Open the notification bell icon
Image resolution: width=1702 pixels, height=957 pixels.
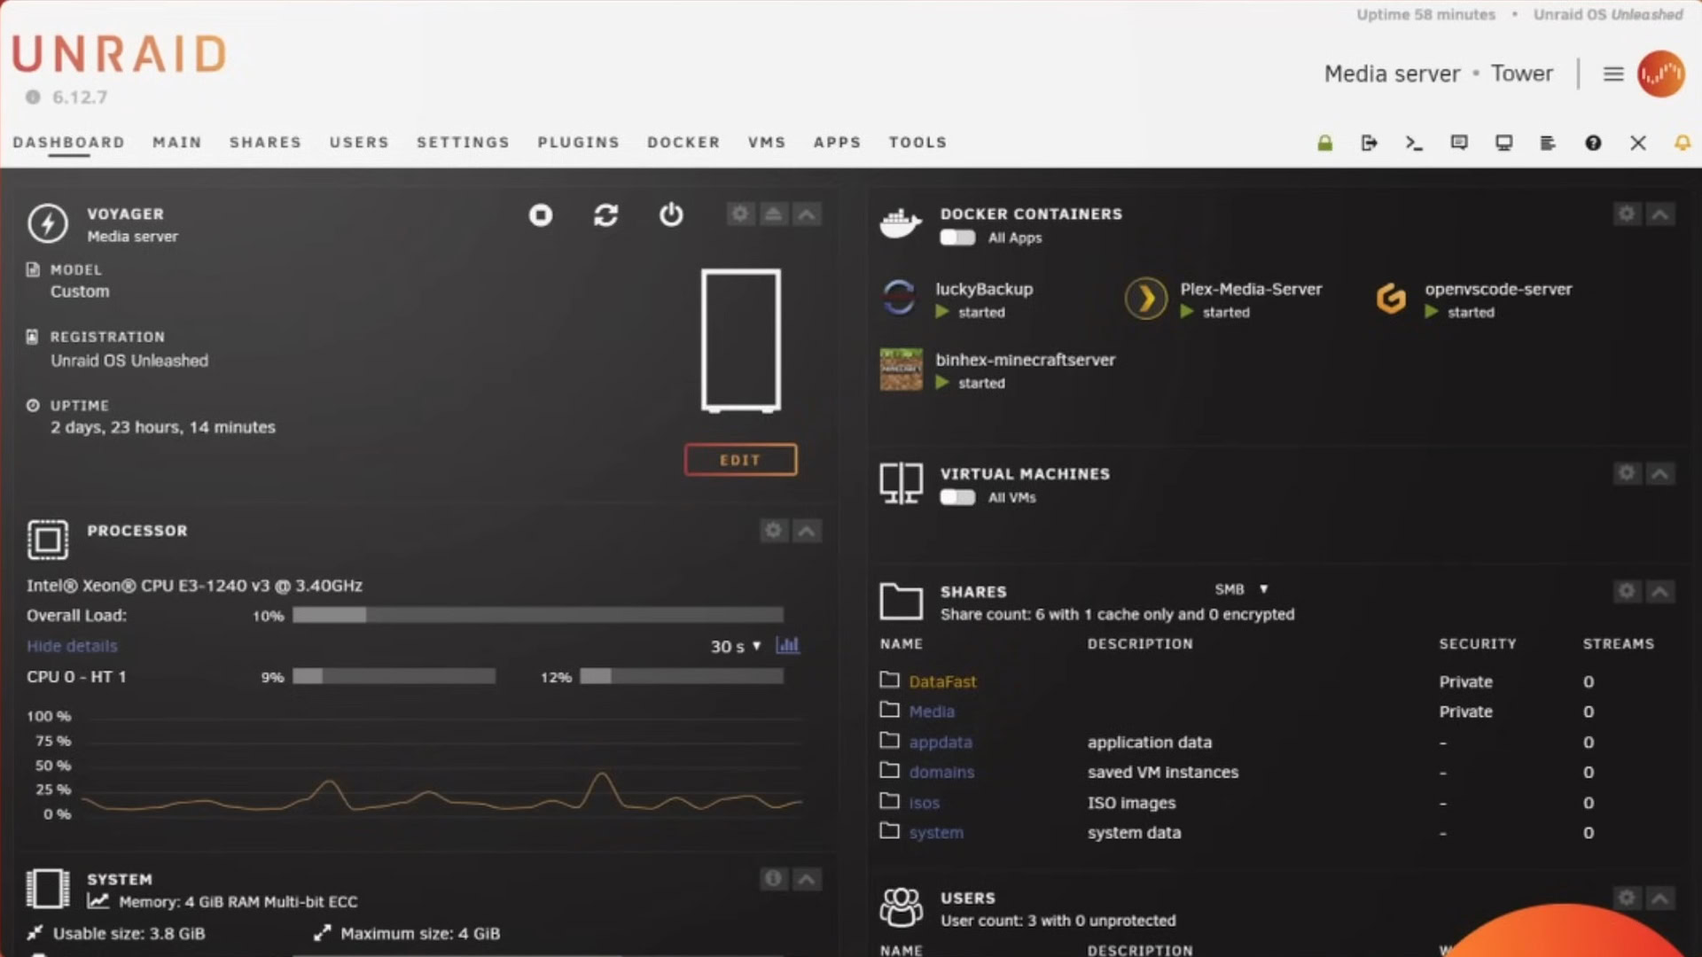pos(1682,143)
